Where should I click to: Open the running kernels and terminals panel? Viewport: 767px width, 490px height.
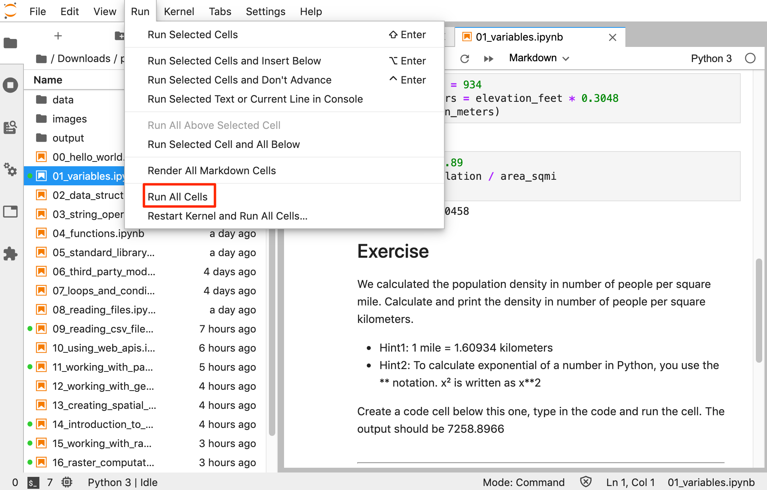[x=10, y=85]
